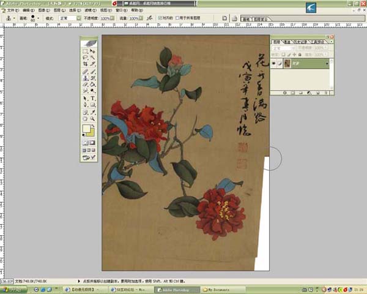
Task: Open the 流量 flow slider arrow
Action: [141, 18]
